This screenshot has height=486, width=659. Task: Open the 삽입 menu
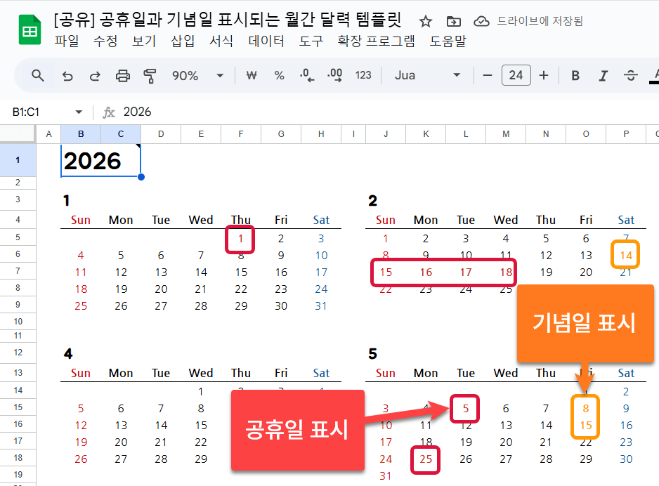tap(183, 41)
